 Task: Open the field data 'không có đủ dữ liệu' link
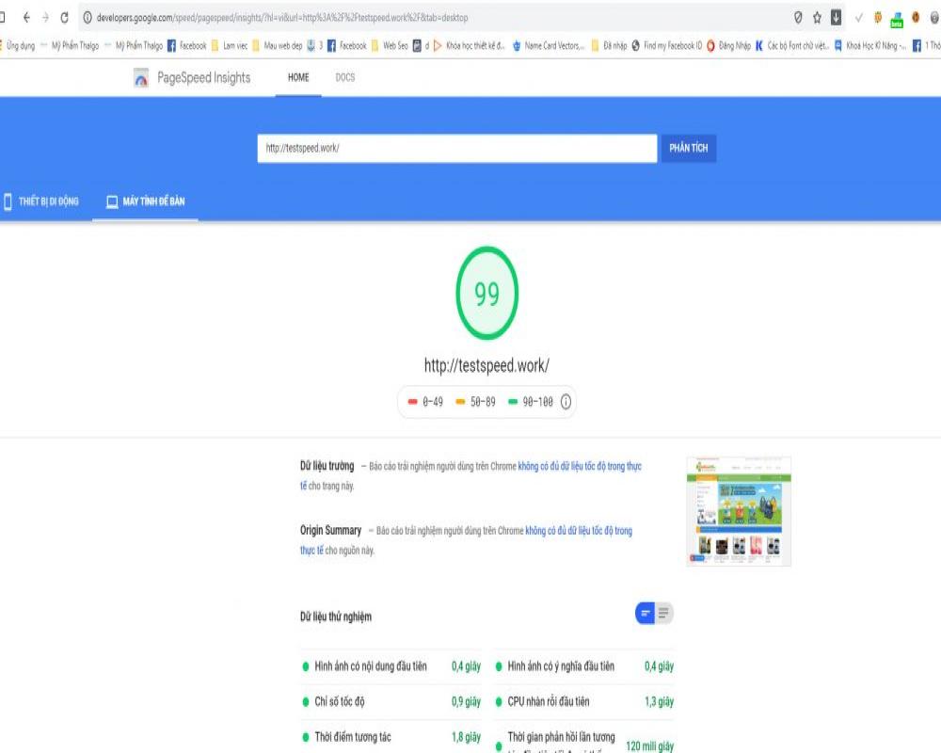click(579, 466)
